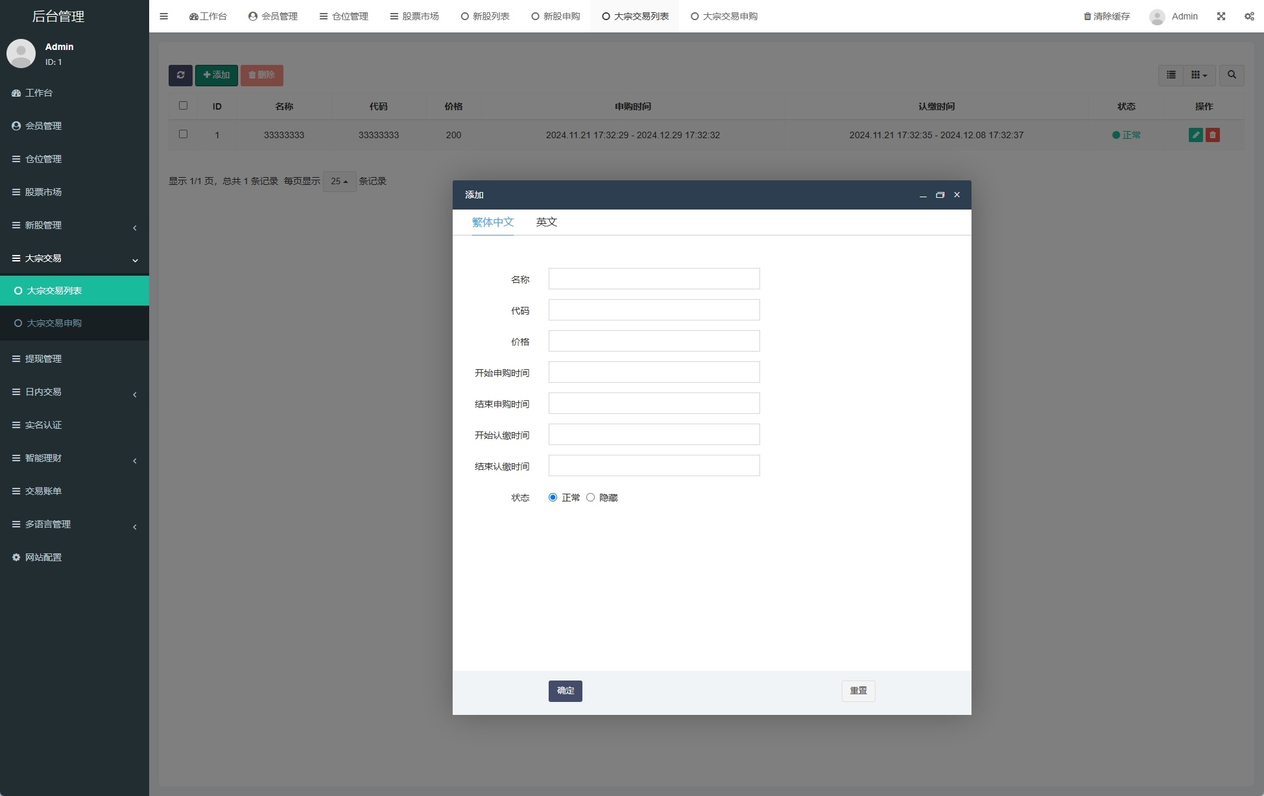Open the 仓位管理 top tab

(x=344, y=16)
